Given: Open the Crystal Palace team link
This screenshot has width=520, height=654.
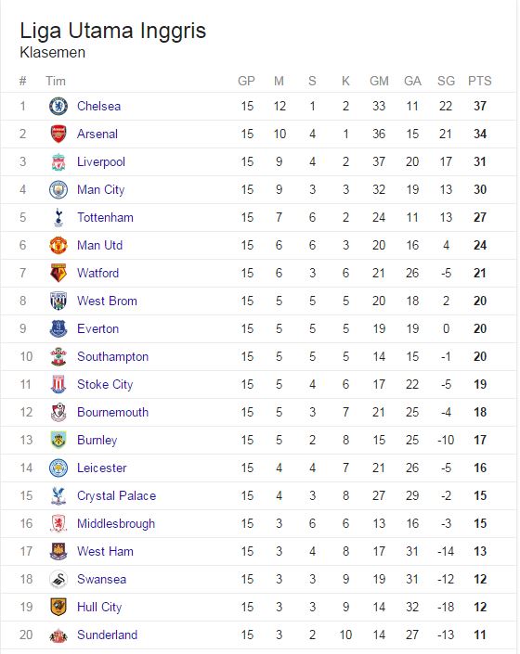Looking at the screenshot, I should tap(116, 495).
